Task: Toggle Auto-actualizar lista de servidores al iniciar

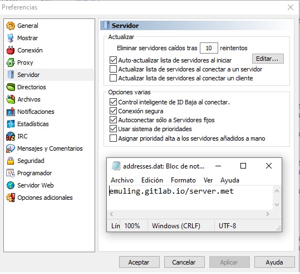Action: click(113, 60)
